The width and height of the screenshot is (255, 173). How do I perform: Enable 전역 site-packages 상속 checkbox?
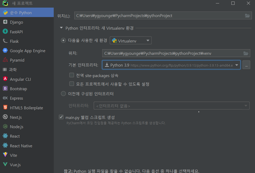pos(72,75)
